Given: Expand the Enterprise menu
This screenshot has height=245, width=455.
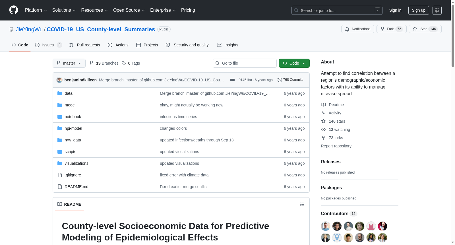Looking at the screenshot, I should tap(163, 10).
